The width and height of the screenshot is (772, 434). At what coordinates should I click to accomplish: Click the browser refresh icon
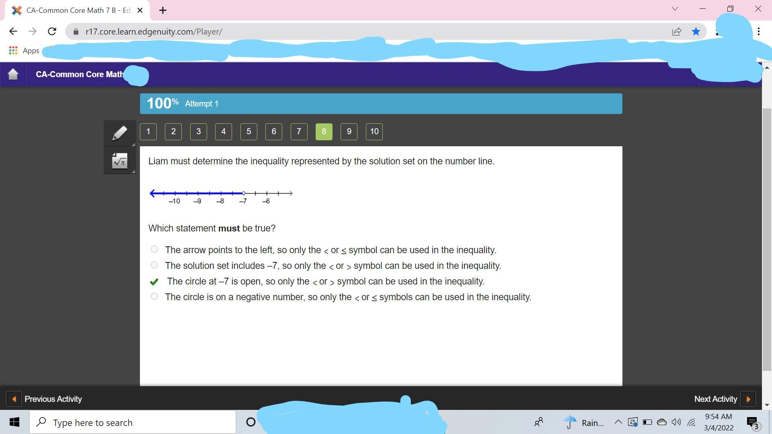coord(52,31)
